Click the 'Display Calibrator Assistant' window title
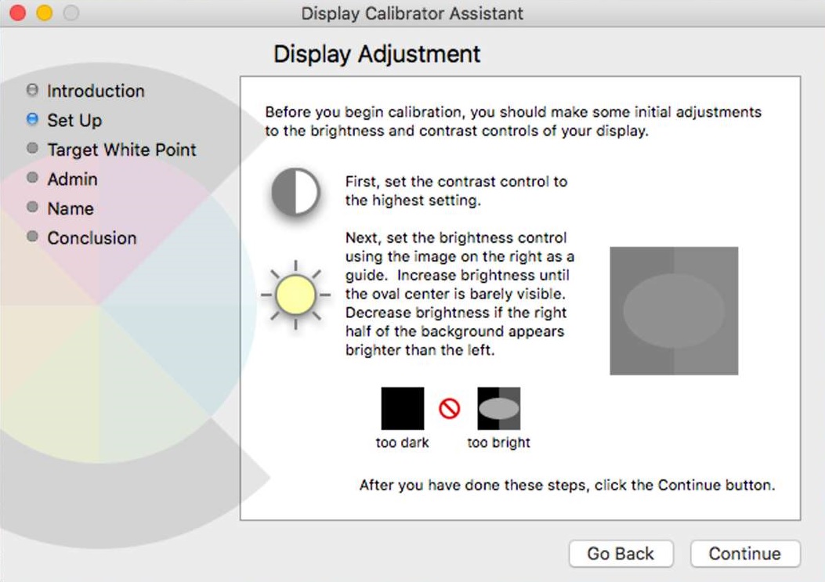 click(x=412, y=13)
